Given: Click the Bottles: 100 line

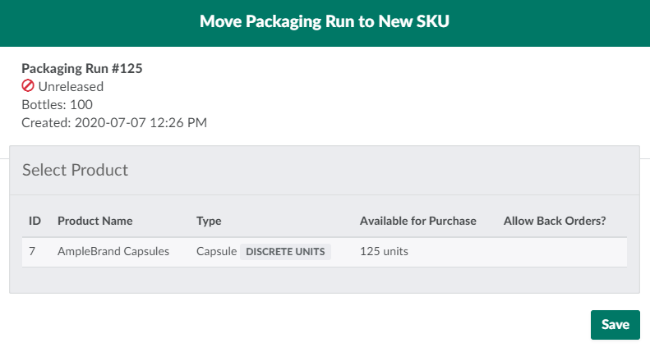Looking at the screenshot, I should tap(57, 104).
